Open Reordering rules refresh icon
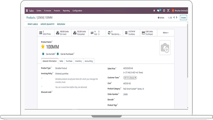The image size is (213, 120). tap(109, 33)
